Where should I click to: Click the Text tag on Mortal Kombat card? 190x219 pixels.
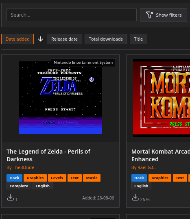coord(180,178)
